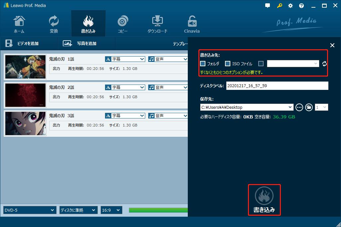Click the film strip add-video icon
This screenshot has height=227, width=341.
(9, 43)
